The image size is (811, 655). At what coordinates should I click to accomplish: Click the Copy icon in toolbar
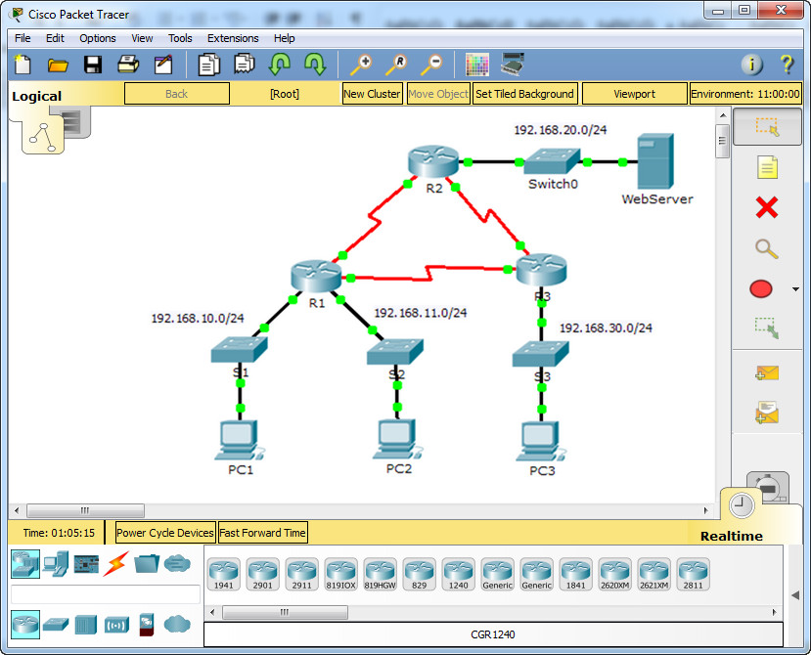click(209, 65)
